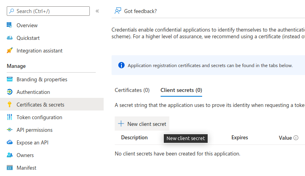Select the Client secrets (0) tab
The image size is (305, 176).
pos(181,90)
